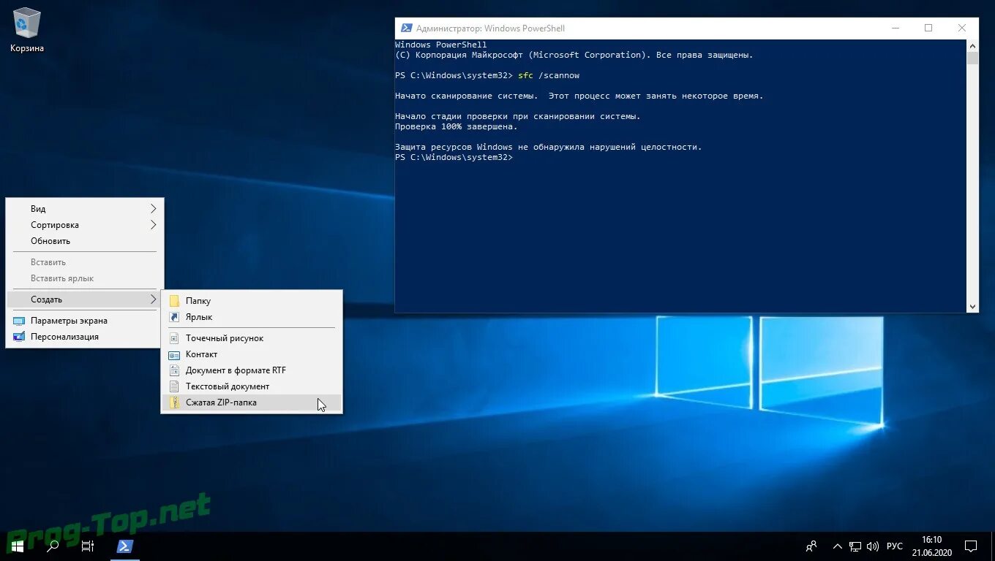995x561 pixels.
Task: Create Сжатая ZIP-папка
Action: click(x=252, y=402)
